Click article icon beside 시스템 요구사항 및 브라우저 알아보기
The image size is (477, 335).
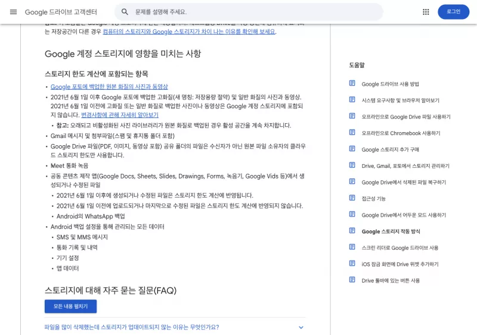tap(352, 99)
